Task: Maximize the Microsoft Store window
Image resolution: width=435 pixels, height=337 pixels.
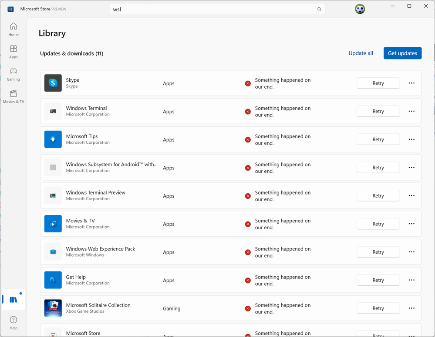Action: (x=409, y=6)
